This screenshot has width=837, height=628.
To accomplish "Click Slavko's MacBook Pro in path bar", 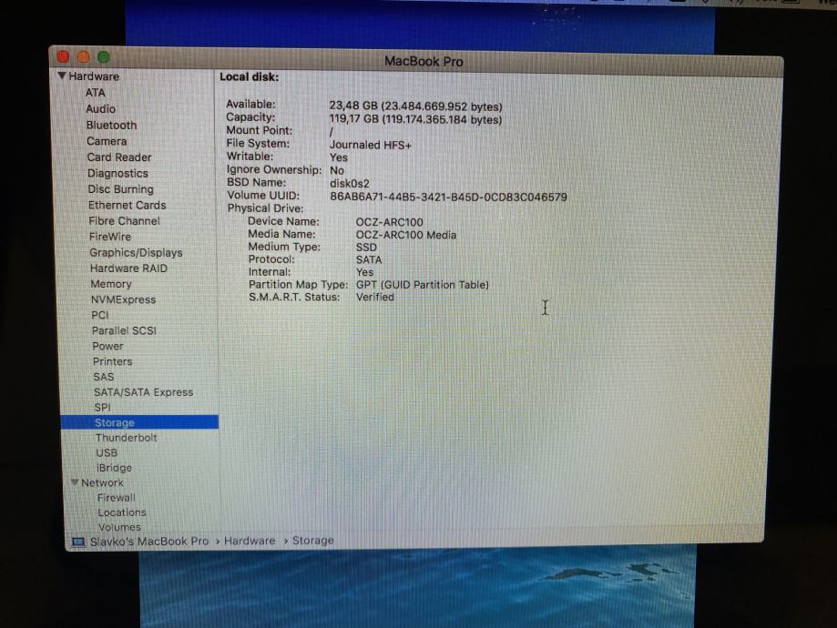I will click(x=148, y=541).
